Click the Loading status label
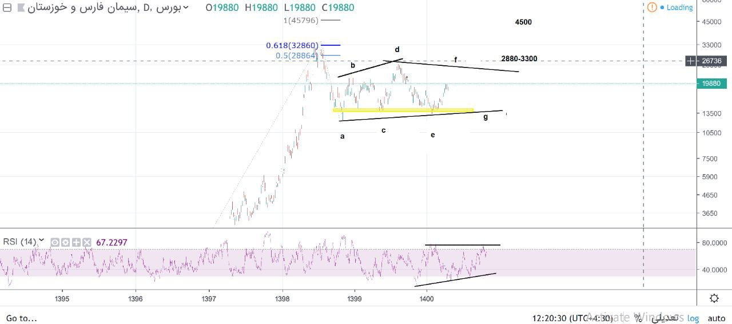 point(679,7)
